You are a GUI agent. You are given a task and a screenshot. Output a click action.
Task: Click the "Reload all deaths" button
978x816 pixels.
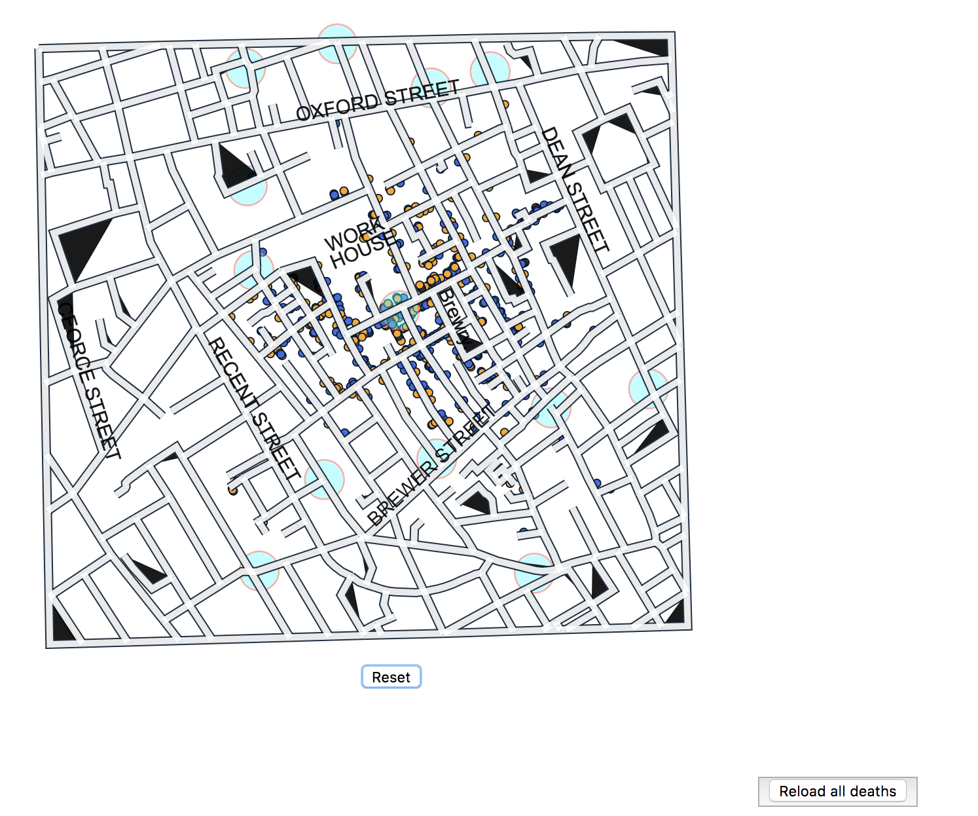pos(838,790)
